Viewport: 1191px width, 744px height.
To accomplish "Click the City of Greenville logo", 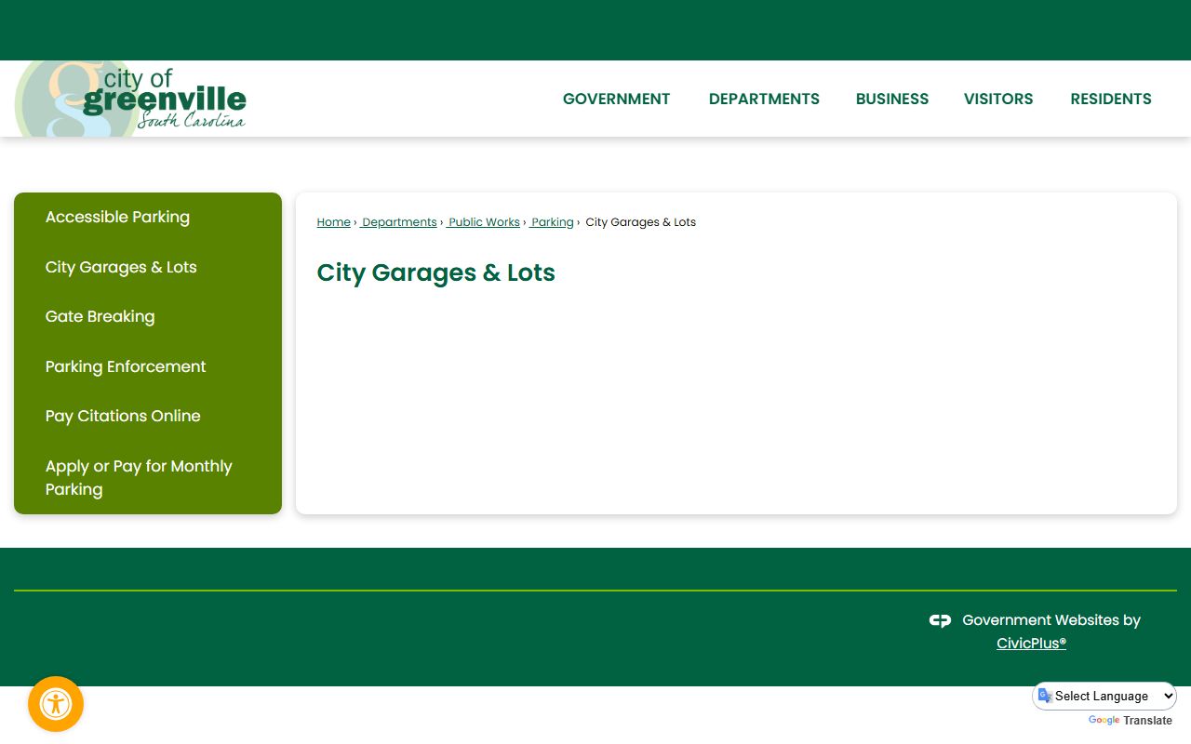I will (131, 99).
